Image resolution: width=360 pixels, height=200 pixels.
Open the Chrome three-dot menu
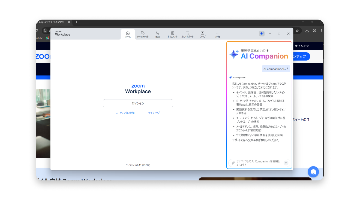(322, 31)
